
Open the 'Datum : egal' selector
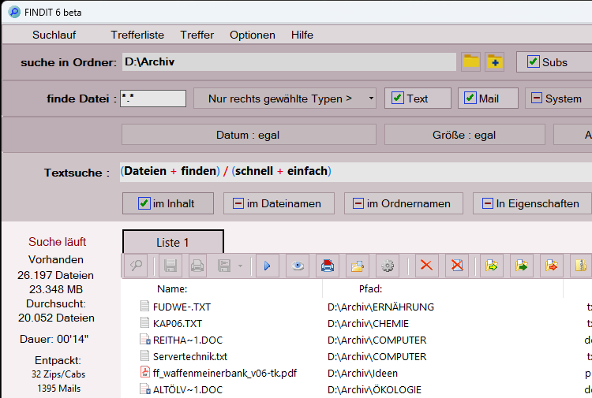248,135
